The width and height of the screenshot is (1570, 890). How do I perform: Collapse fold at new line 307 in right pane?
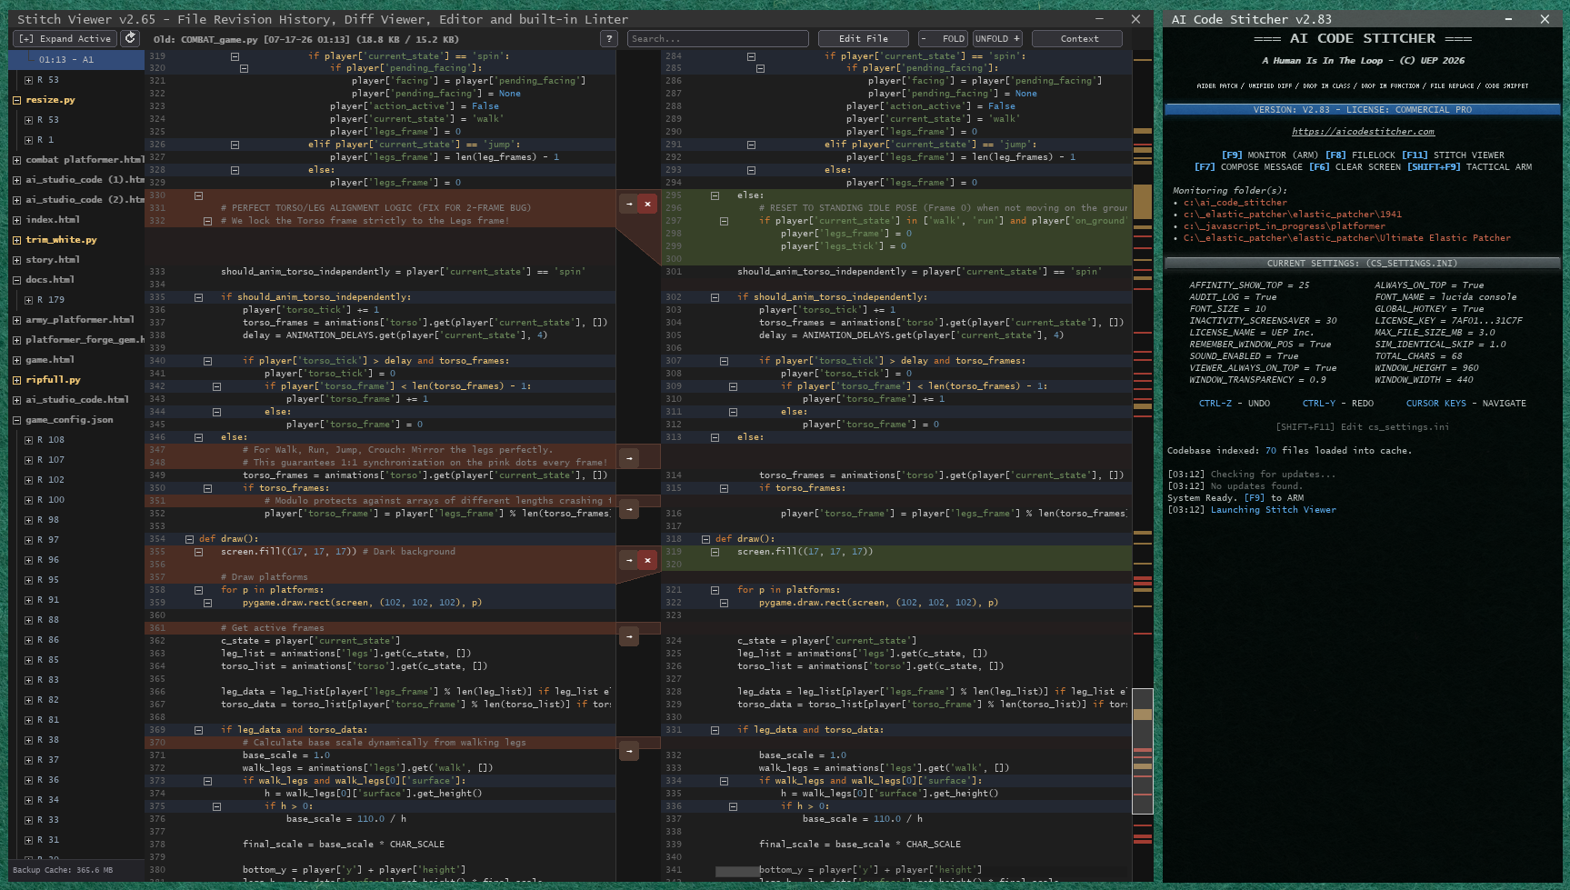[x=724, y=361]
